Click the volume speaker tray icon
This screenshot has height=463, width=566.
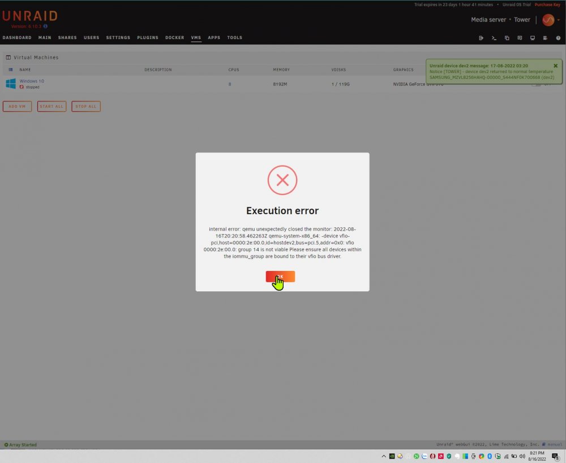522,456
